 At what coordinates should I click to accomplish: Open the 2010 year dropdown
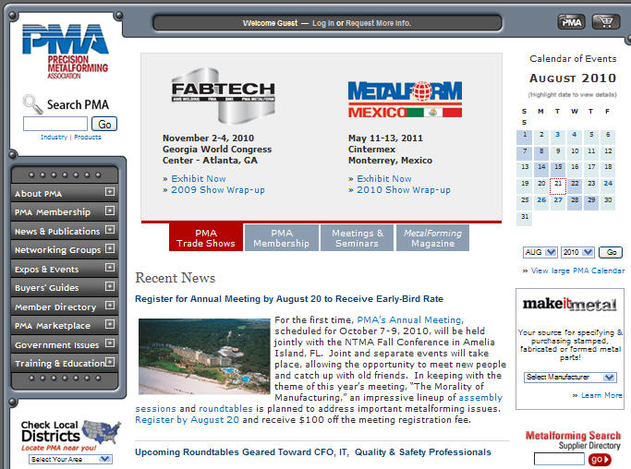(x=577, y=252)
